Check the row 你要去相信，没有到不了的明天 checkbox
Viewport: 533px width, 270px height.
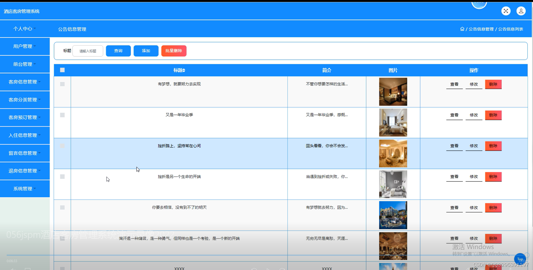click(62, 207)
